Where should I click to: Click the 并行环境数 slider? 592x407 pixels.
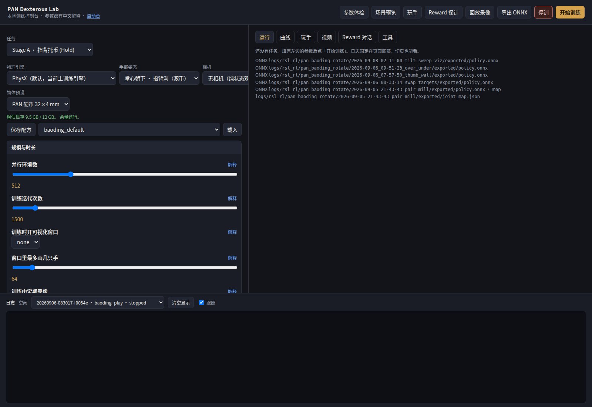point(125,174)
